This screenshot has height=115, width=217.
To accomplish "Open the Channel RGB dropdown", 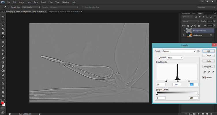I will [x=175, y=58].
